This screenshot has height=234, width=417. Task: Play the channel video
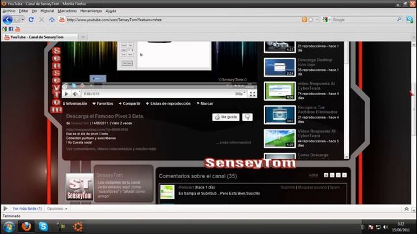click(66, 94)
